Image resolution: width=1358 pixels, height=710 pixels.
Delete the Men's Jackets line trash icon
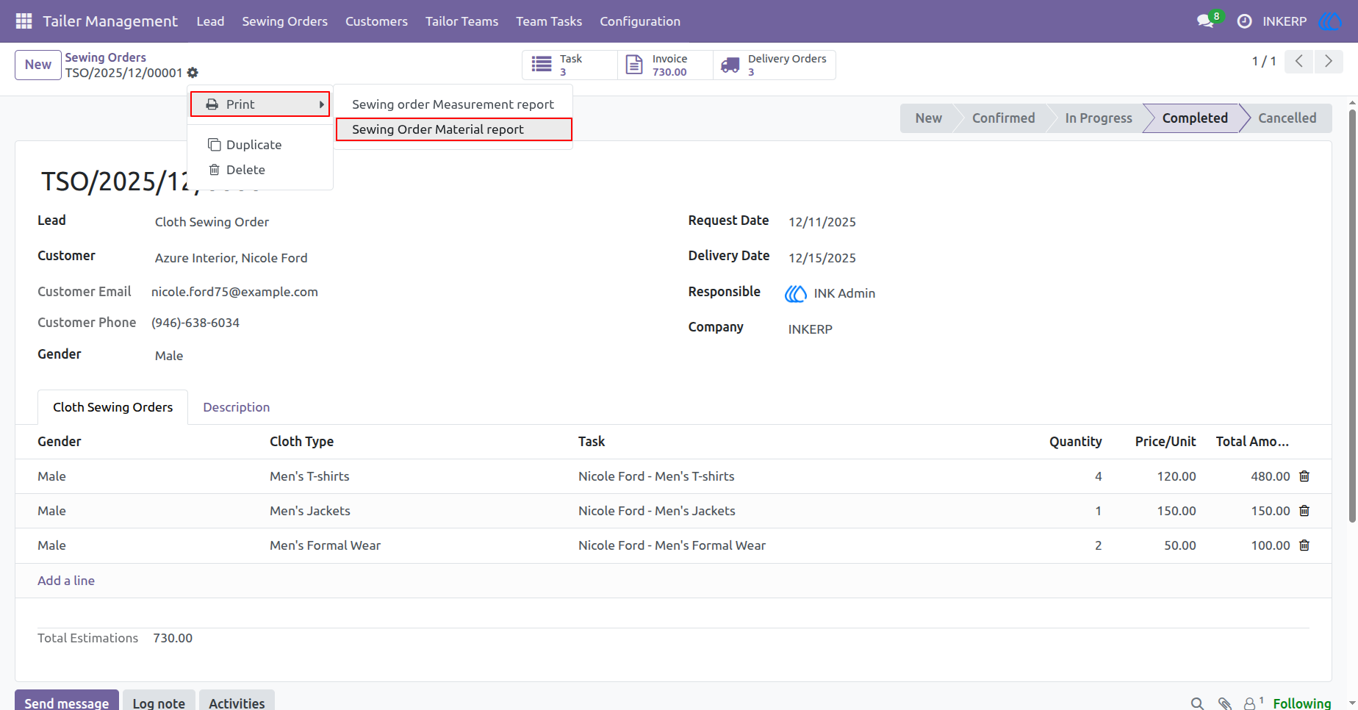[x=1304, y=511]
